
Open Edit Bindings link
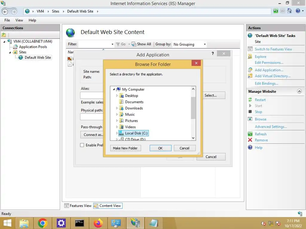click(266, 83)
